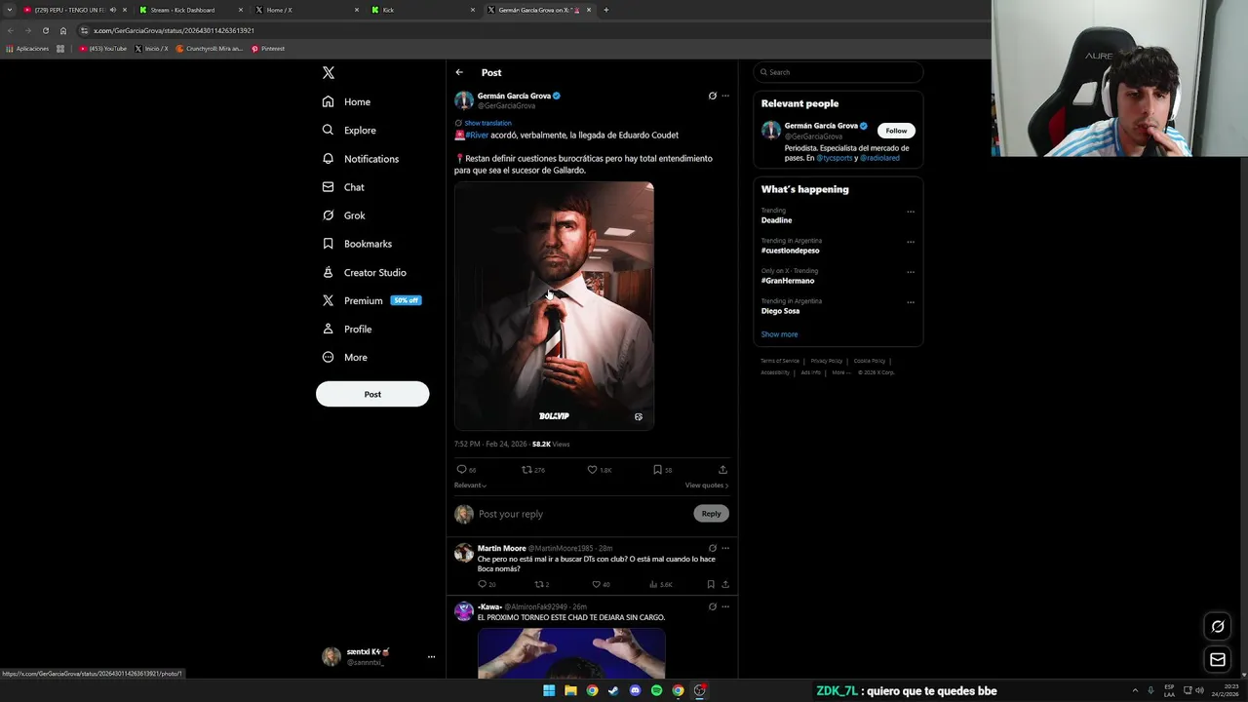The image size is (1248, 702).
Task: Click the Post your reply field
Action: click(x=582, y=514)
